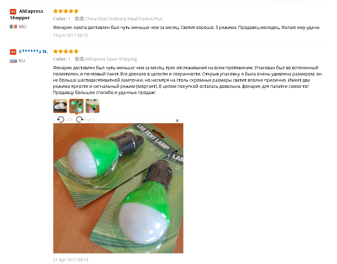
Task: Click the Russia flag icon
Action: point(13,61)
